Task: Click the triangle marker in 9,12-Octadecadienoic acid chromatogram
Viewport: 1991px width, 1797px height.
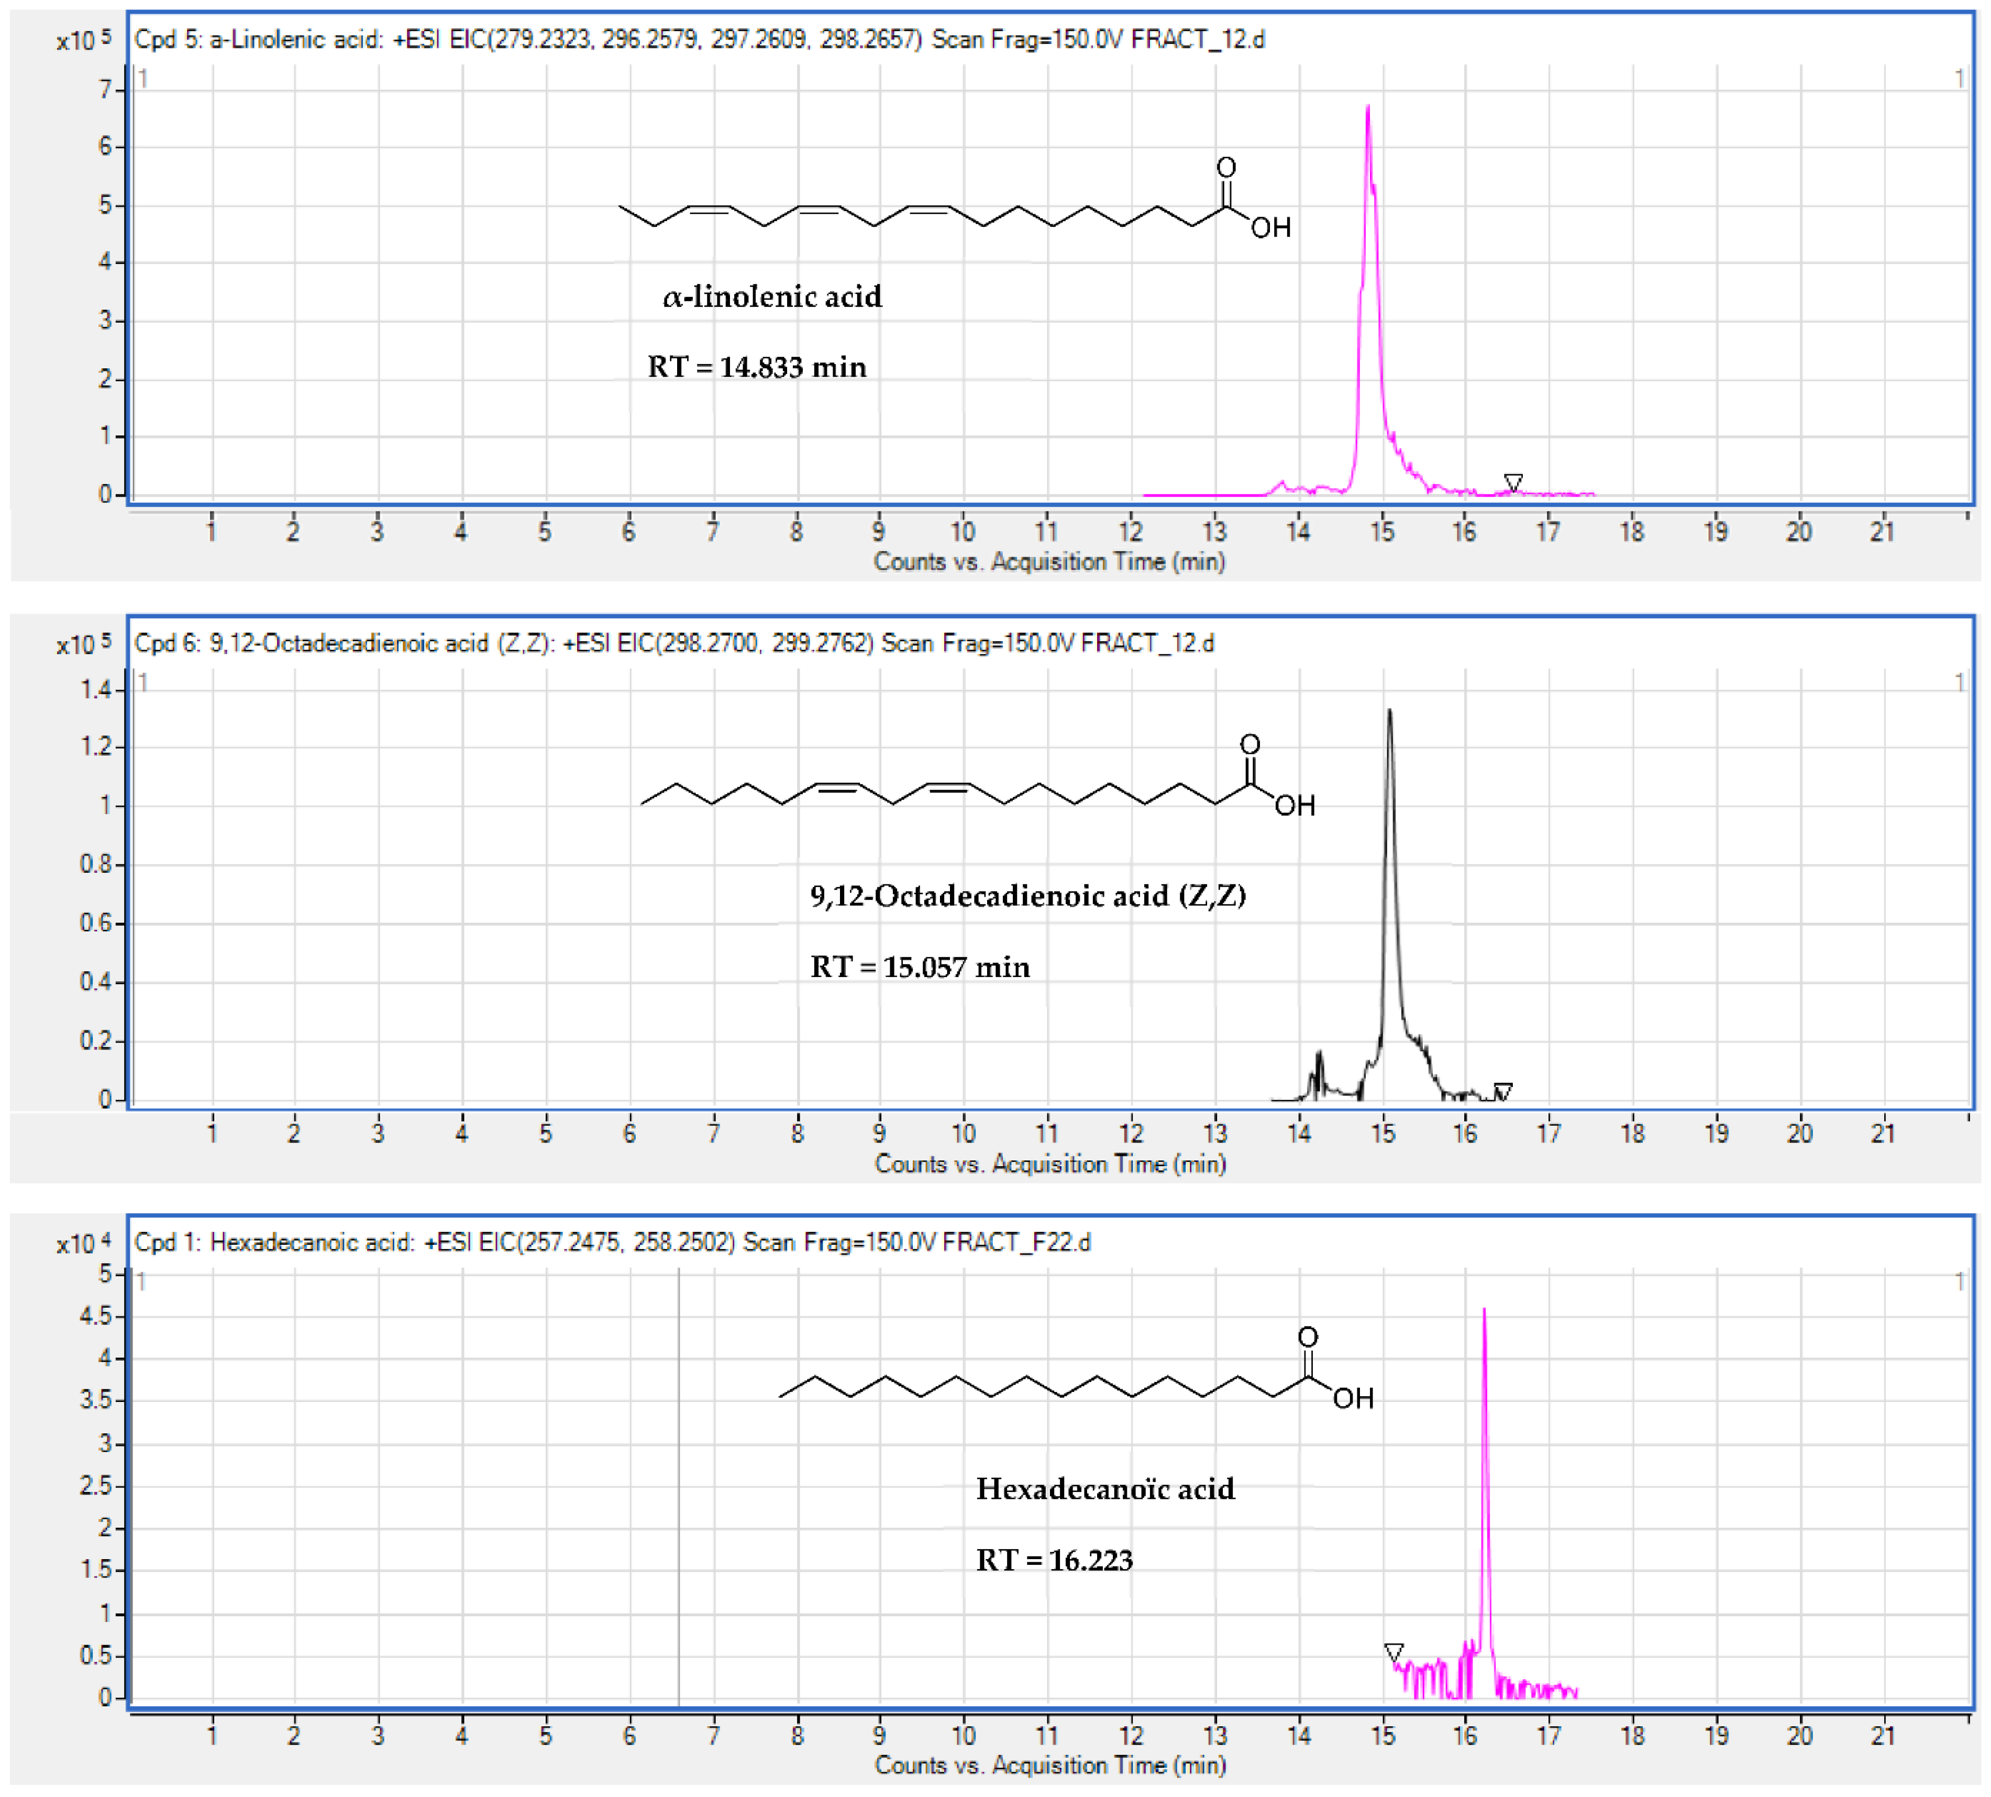Action: (x=1502, y=1090)
